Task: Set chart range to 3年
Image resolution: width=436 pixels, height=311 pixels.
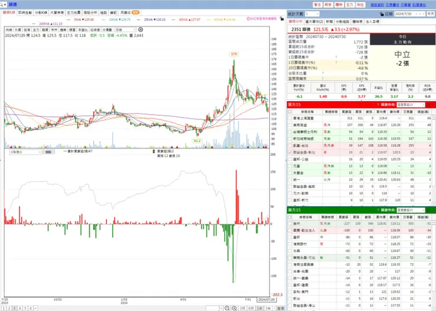Action: pyautogui.click(x=268, y=308)
